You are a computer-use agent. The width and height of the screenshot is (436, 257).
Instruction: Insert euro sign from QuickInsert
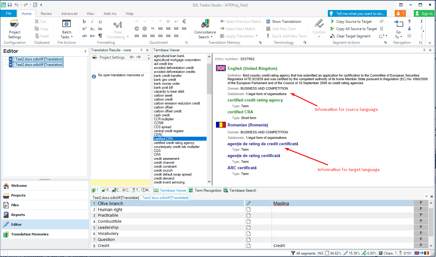click(184, 21)
